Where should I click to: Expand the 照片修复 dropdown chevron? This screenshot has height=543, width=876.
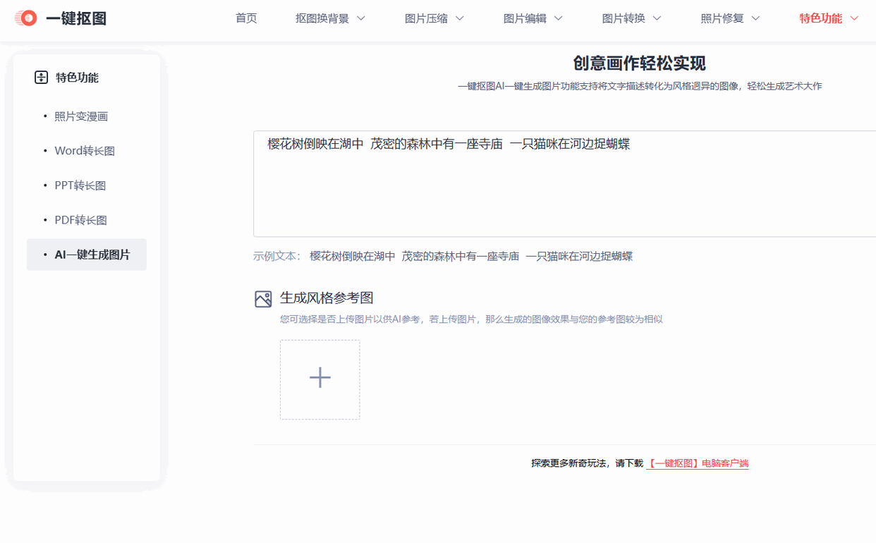tap(756, 18)
